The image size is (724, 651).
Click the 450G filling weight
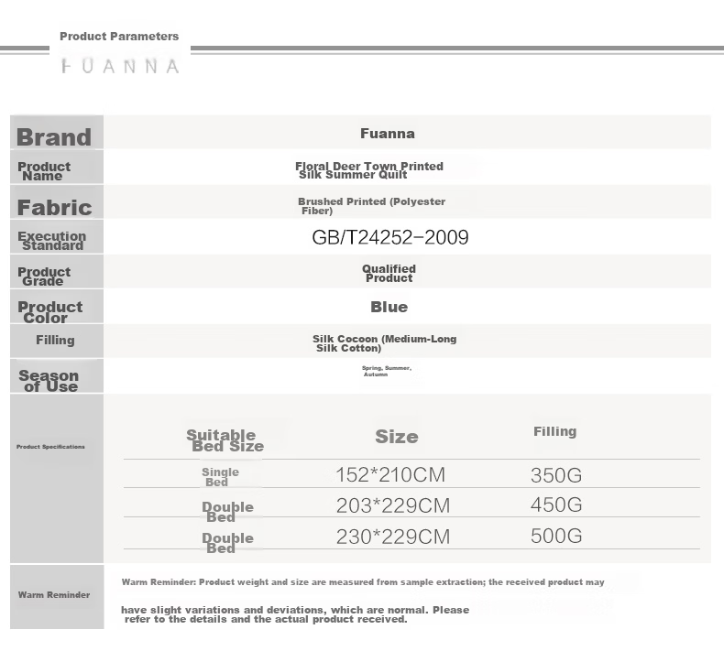click(556, 505)
